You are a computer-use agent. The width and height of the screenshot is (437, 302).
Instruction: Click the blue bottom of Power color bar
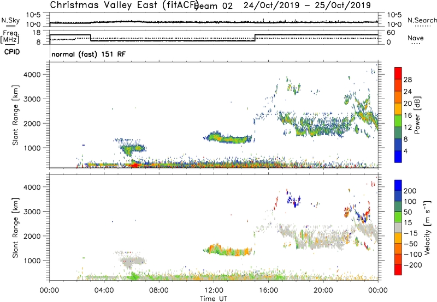point(398,157)
